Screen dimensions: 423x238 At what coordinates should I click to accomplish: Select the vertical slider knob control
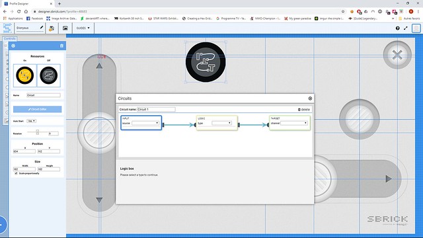tap(98, 133)
